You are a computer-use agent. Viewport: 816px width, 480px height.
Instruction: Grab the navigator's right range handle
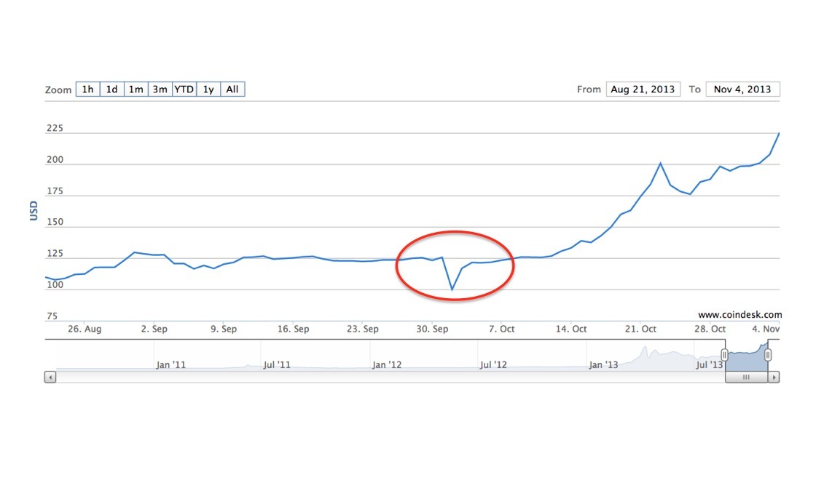tap(768, 355)
